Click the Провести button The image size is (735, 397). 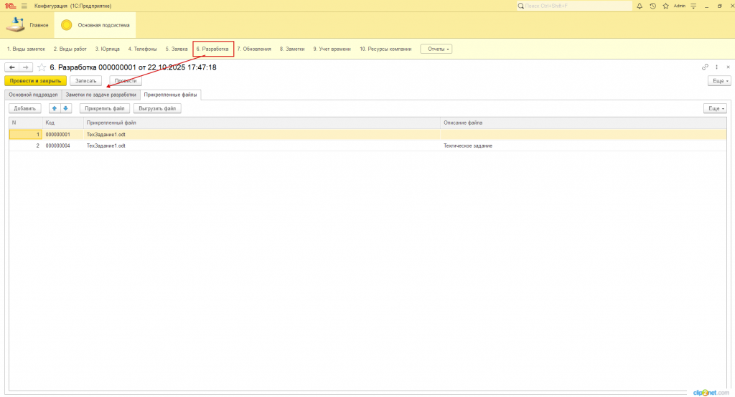[x=126, y=81]
